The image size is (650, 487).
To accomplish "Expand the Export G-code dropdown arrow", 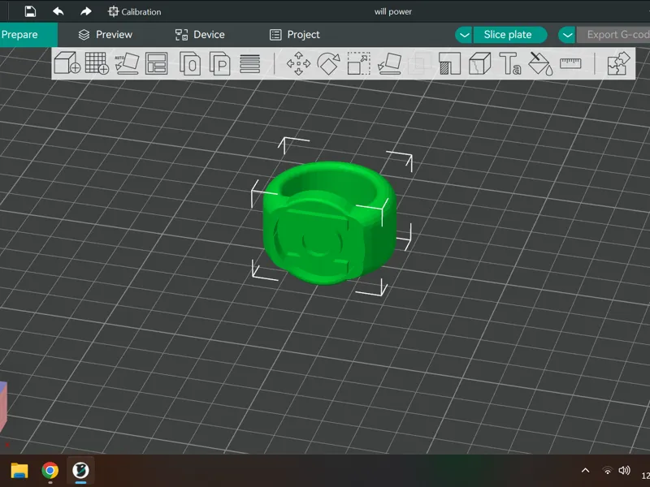I will click(566, 35).
